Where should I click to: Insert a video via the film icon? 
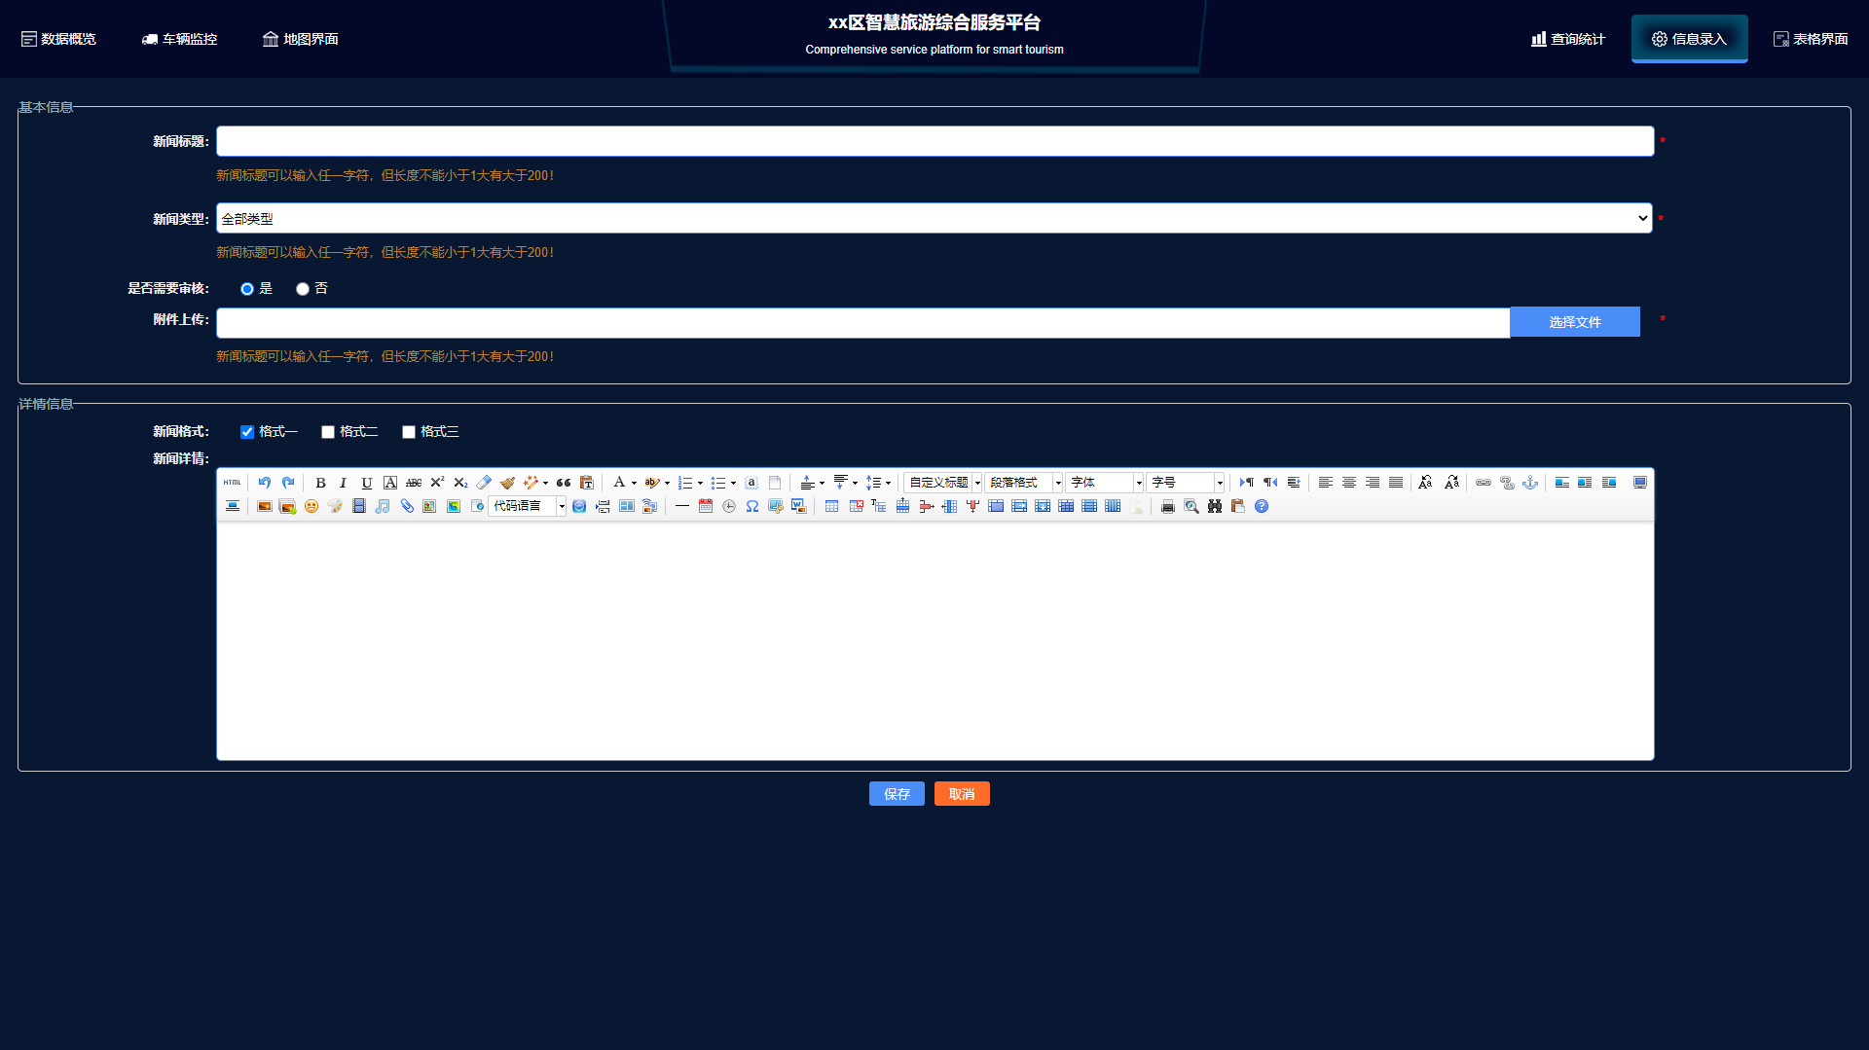pos(359,506)
